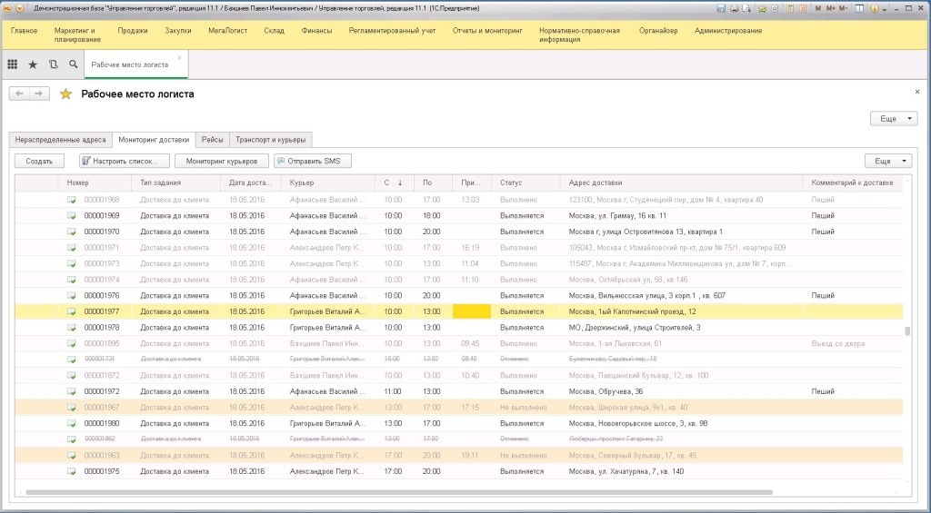
Task: Click the back navigation arrow
Action: [20, 94]
